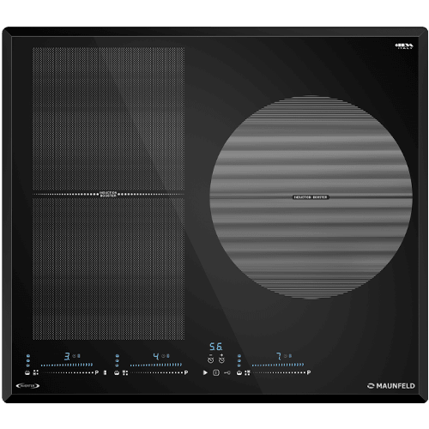Tap top preset icon in second zone column
Viewport: 429px width, 429px height.
(x=117, y=356)
